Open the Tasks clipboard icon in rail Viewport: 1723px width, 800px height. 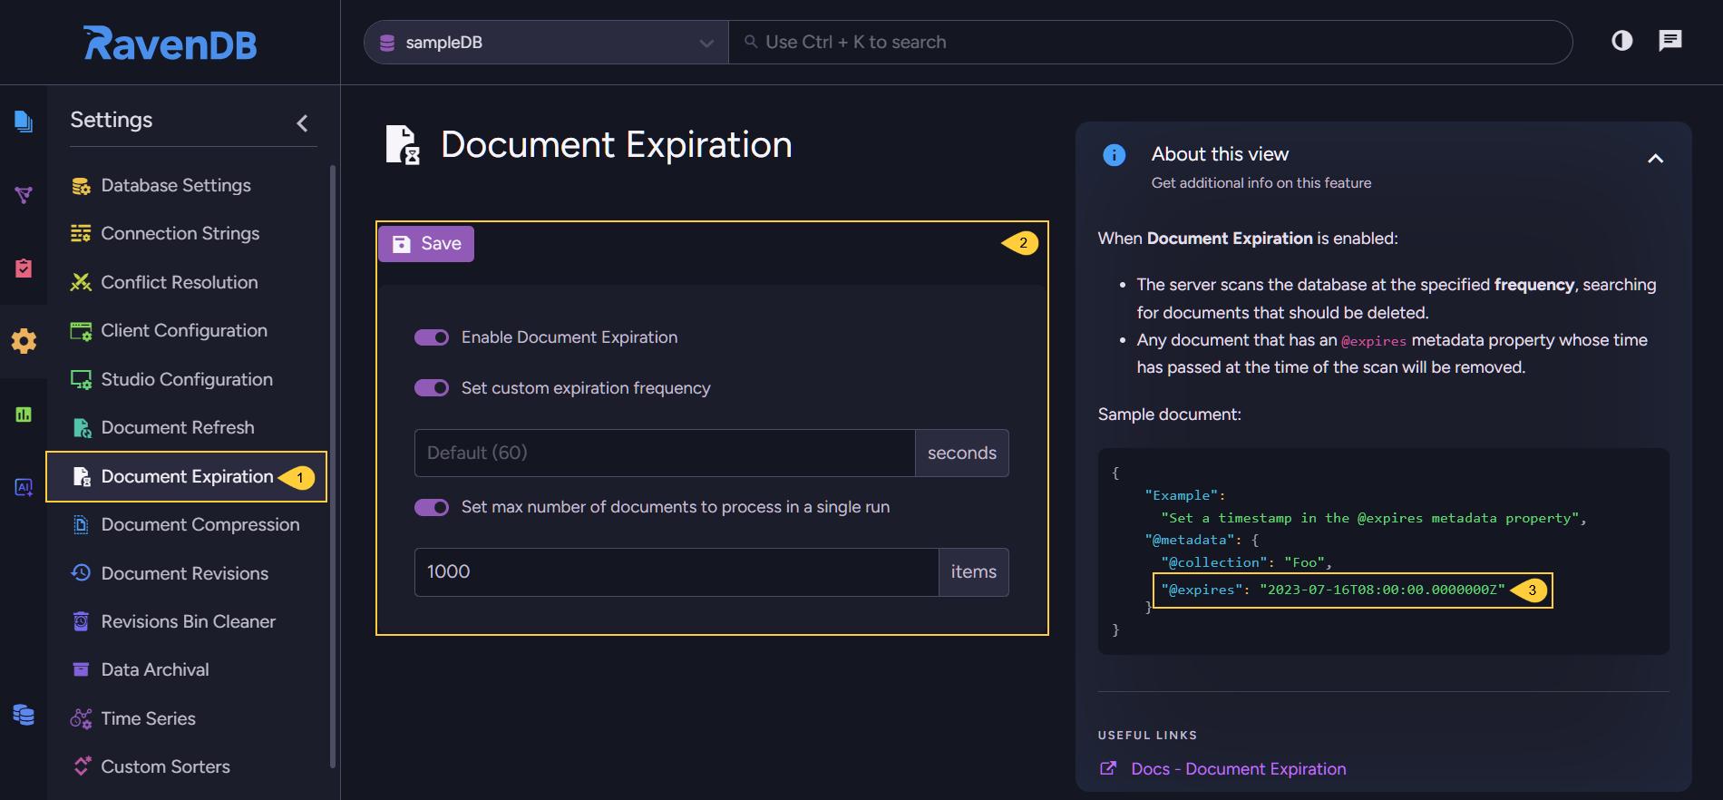point(24,268)
